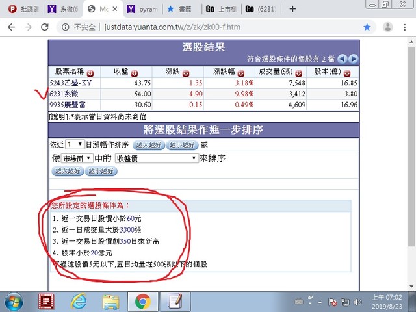Open the 收盤價 sort field dropdown
Image resolution: width=416 pixels, height=312 pixels.
pyautogui.click(x=156, y=158)
